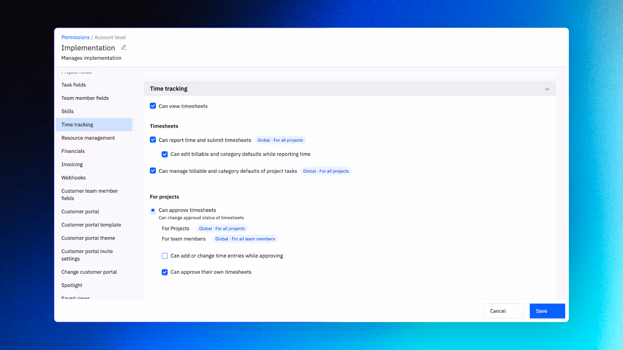Open Invoicing in the sidebar
Viewport: 623px width, 350px height.
pyautogui.click(x=94, y=164)
